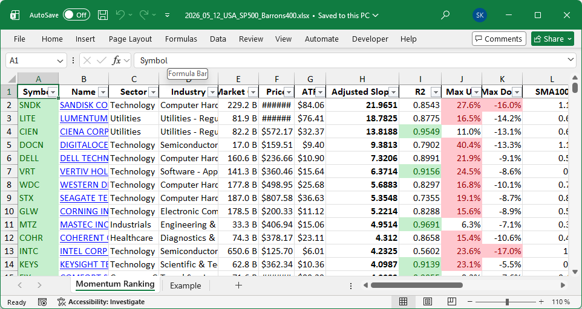582x309 pixels.
Task: Click the zoom in plus icon
Action: (x=541, y=302)
